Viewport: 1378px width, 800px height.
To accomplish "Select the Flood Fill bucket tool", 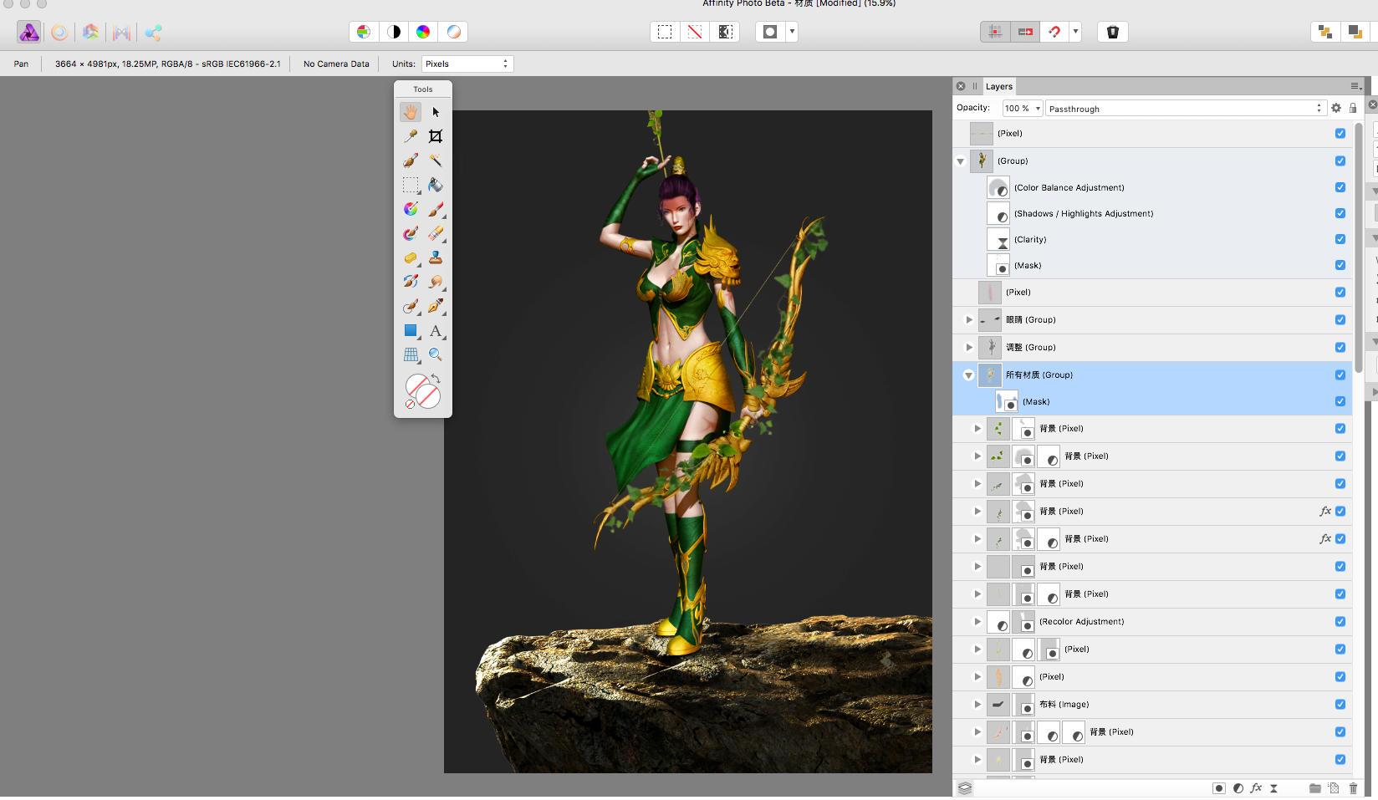I will click(x=436, y=185).
